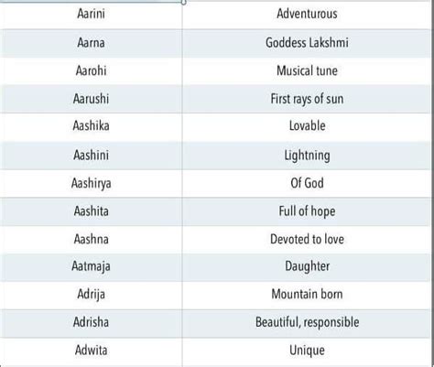Select the Aarna name cell
This screenshot has width=434, height=367.
[91, 43]
